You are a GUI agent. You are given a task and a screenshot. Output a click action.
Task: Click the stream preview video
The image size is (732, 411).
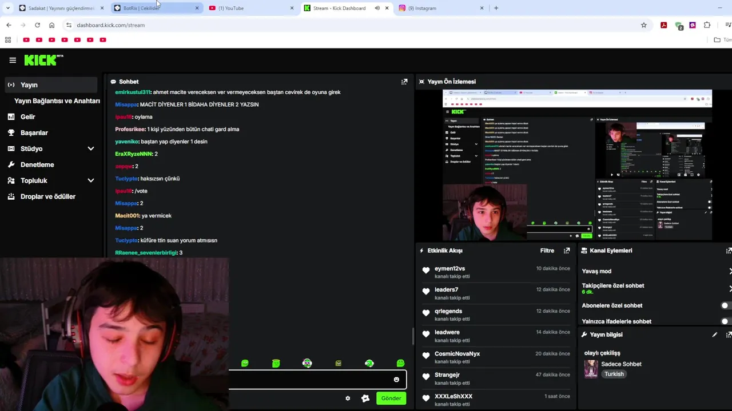(577, 165)
